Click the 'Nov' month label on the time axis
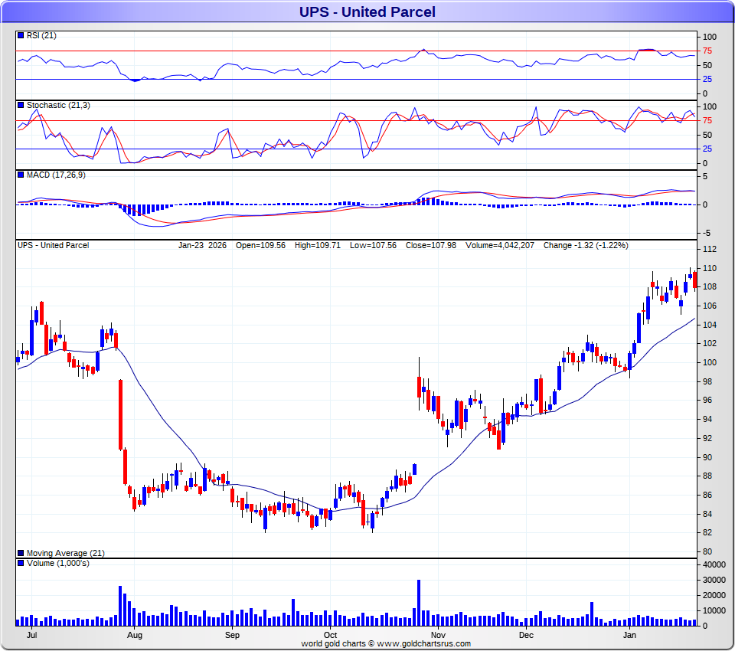This screenshot has width=735, height=651. (438, 635)
